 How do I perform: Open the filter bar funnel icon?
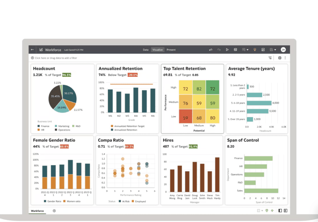pyautogui.click(x=270, y=58)
